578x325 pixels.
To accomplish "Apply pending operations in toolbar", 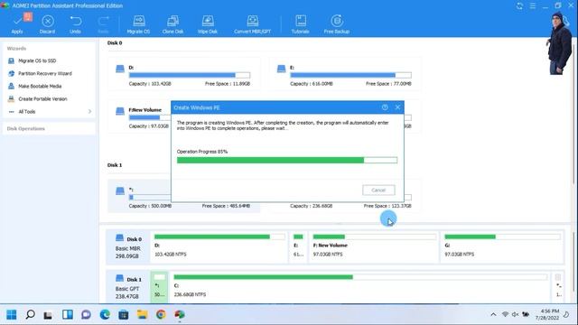I will coord(17,24).
